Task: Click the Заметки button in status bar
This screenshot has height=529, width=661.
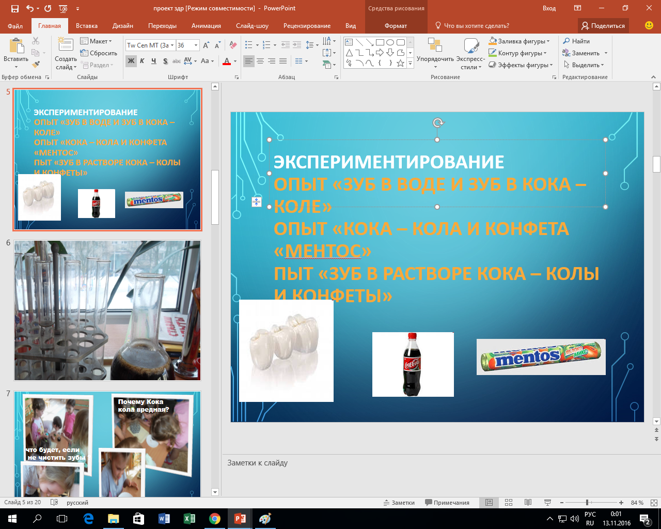Action: point(399,503)
